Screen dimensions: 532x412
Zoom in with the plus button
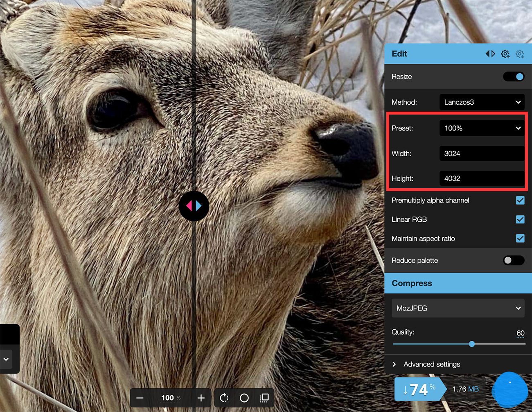(201, 398)
